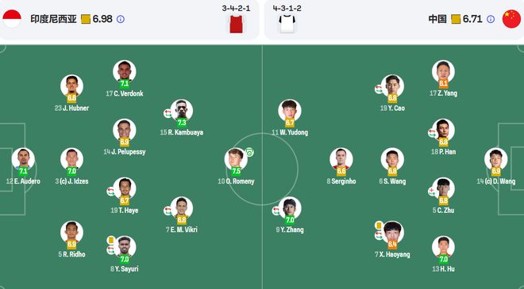Open E. Audero's goalkeeper photo
Image resolution: width=524 pixels, height=289 pixels.
pos(23,158)
